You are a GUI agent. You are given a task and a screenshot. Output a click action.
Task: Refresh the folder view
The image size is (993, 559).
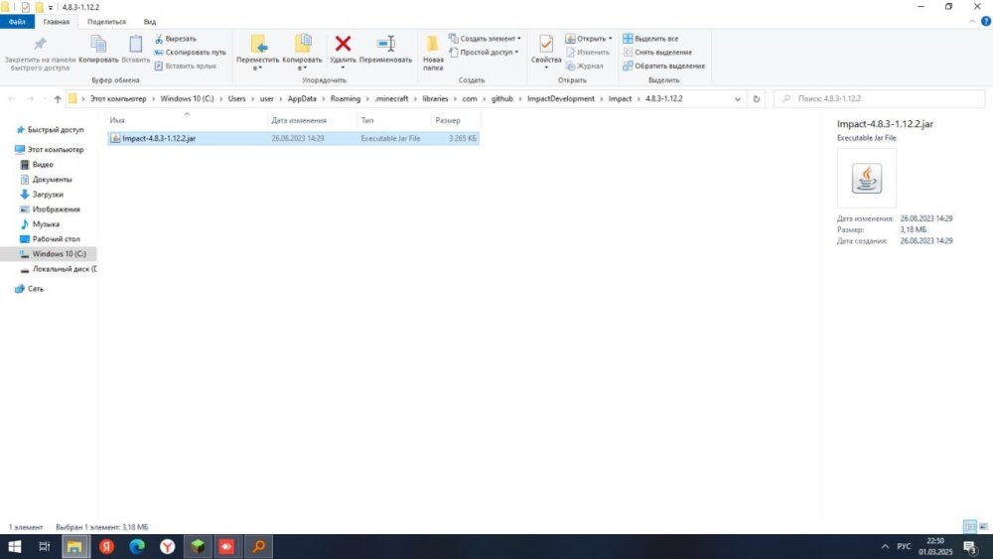click(x=756, y=98)
